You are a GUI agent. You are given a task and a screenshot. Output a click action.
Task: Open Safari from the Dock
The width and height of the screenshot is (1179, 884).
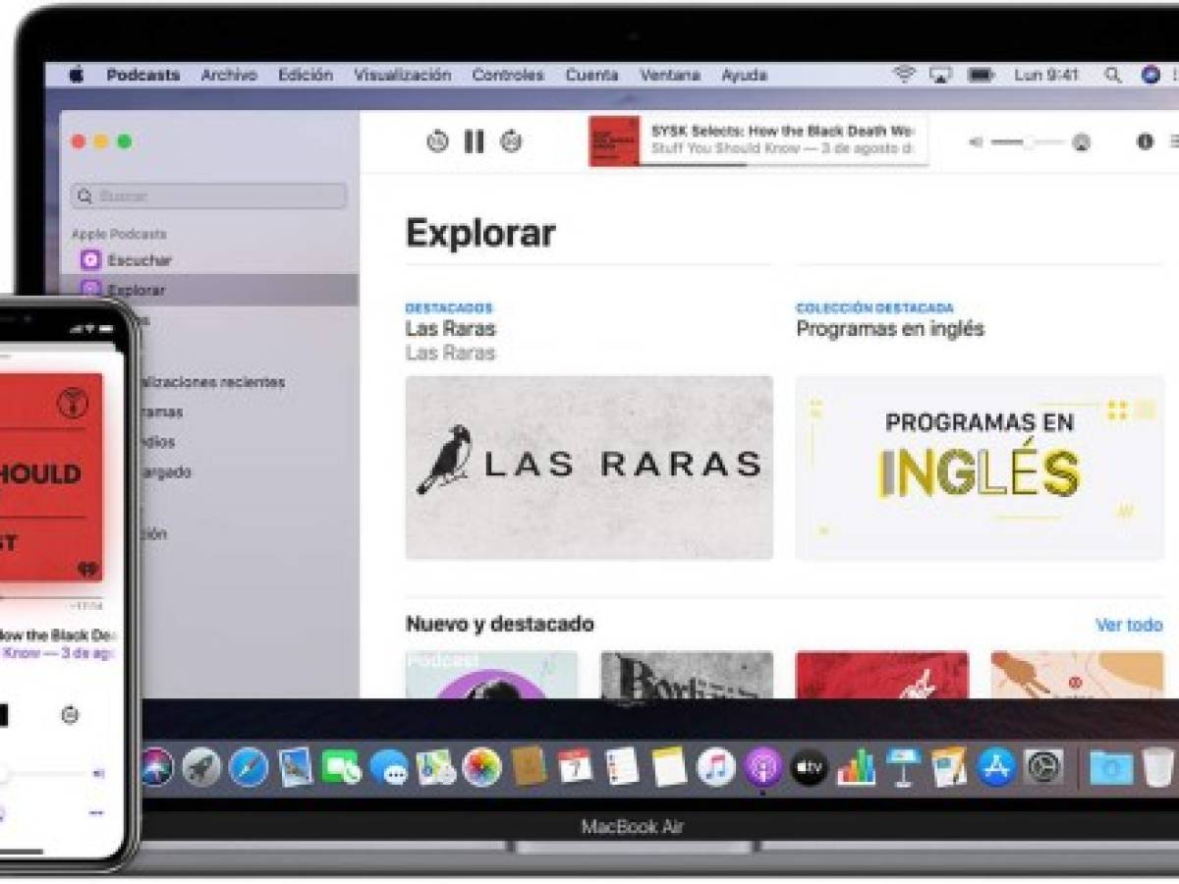point(249,767)
